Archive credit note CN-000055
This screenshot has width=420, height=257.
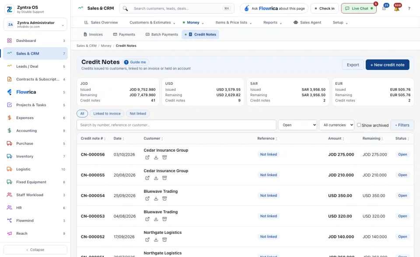tap(164, 178)
